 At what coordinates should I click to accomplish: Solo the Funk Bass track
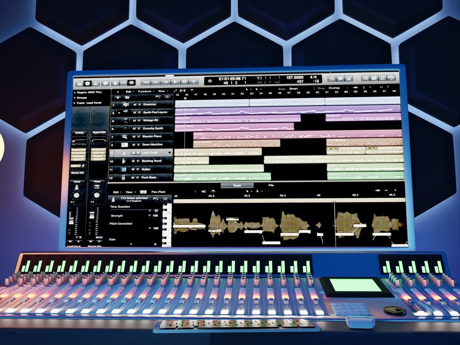pos(138,178)
